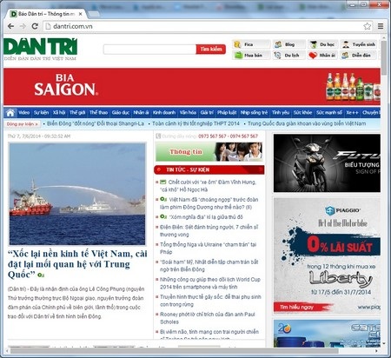Viewport: 391px width, 358px height.
Task: Select Tình yêu in the navigation menu
Action: click(x=281, y=113)
